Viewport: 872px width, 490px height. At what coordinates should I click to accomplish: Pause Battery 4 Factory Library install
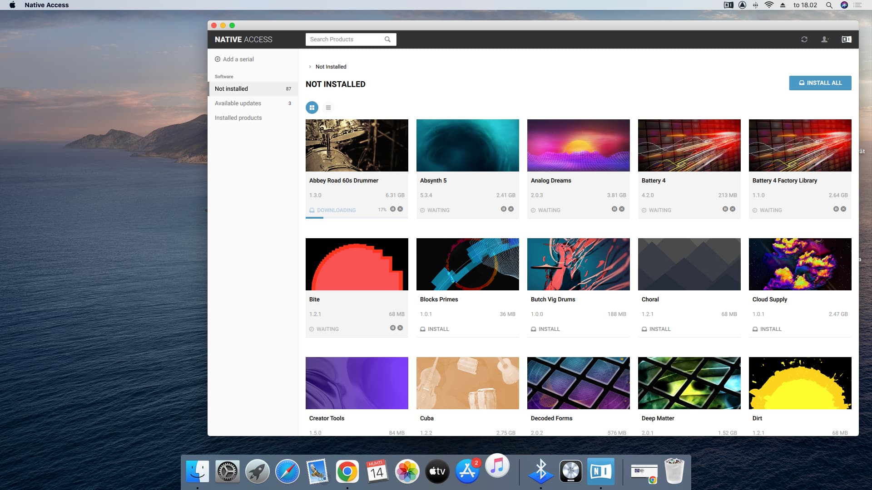pyautogui.click(x=836, y=209)
